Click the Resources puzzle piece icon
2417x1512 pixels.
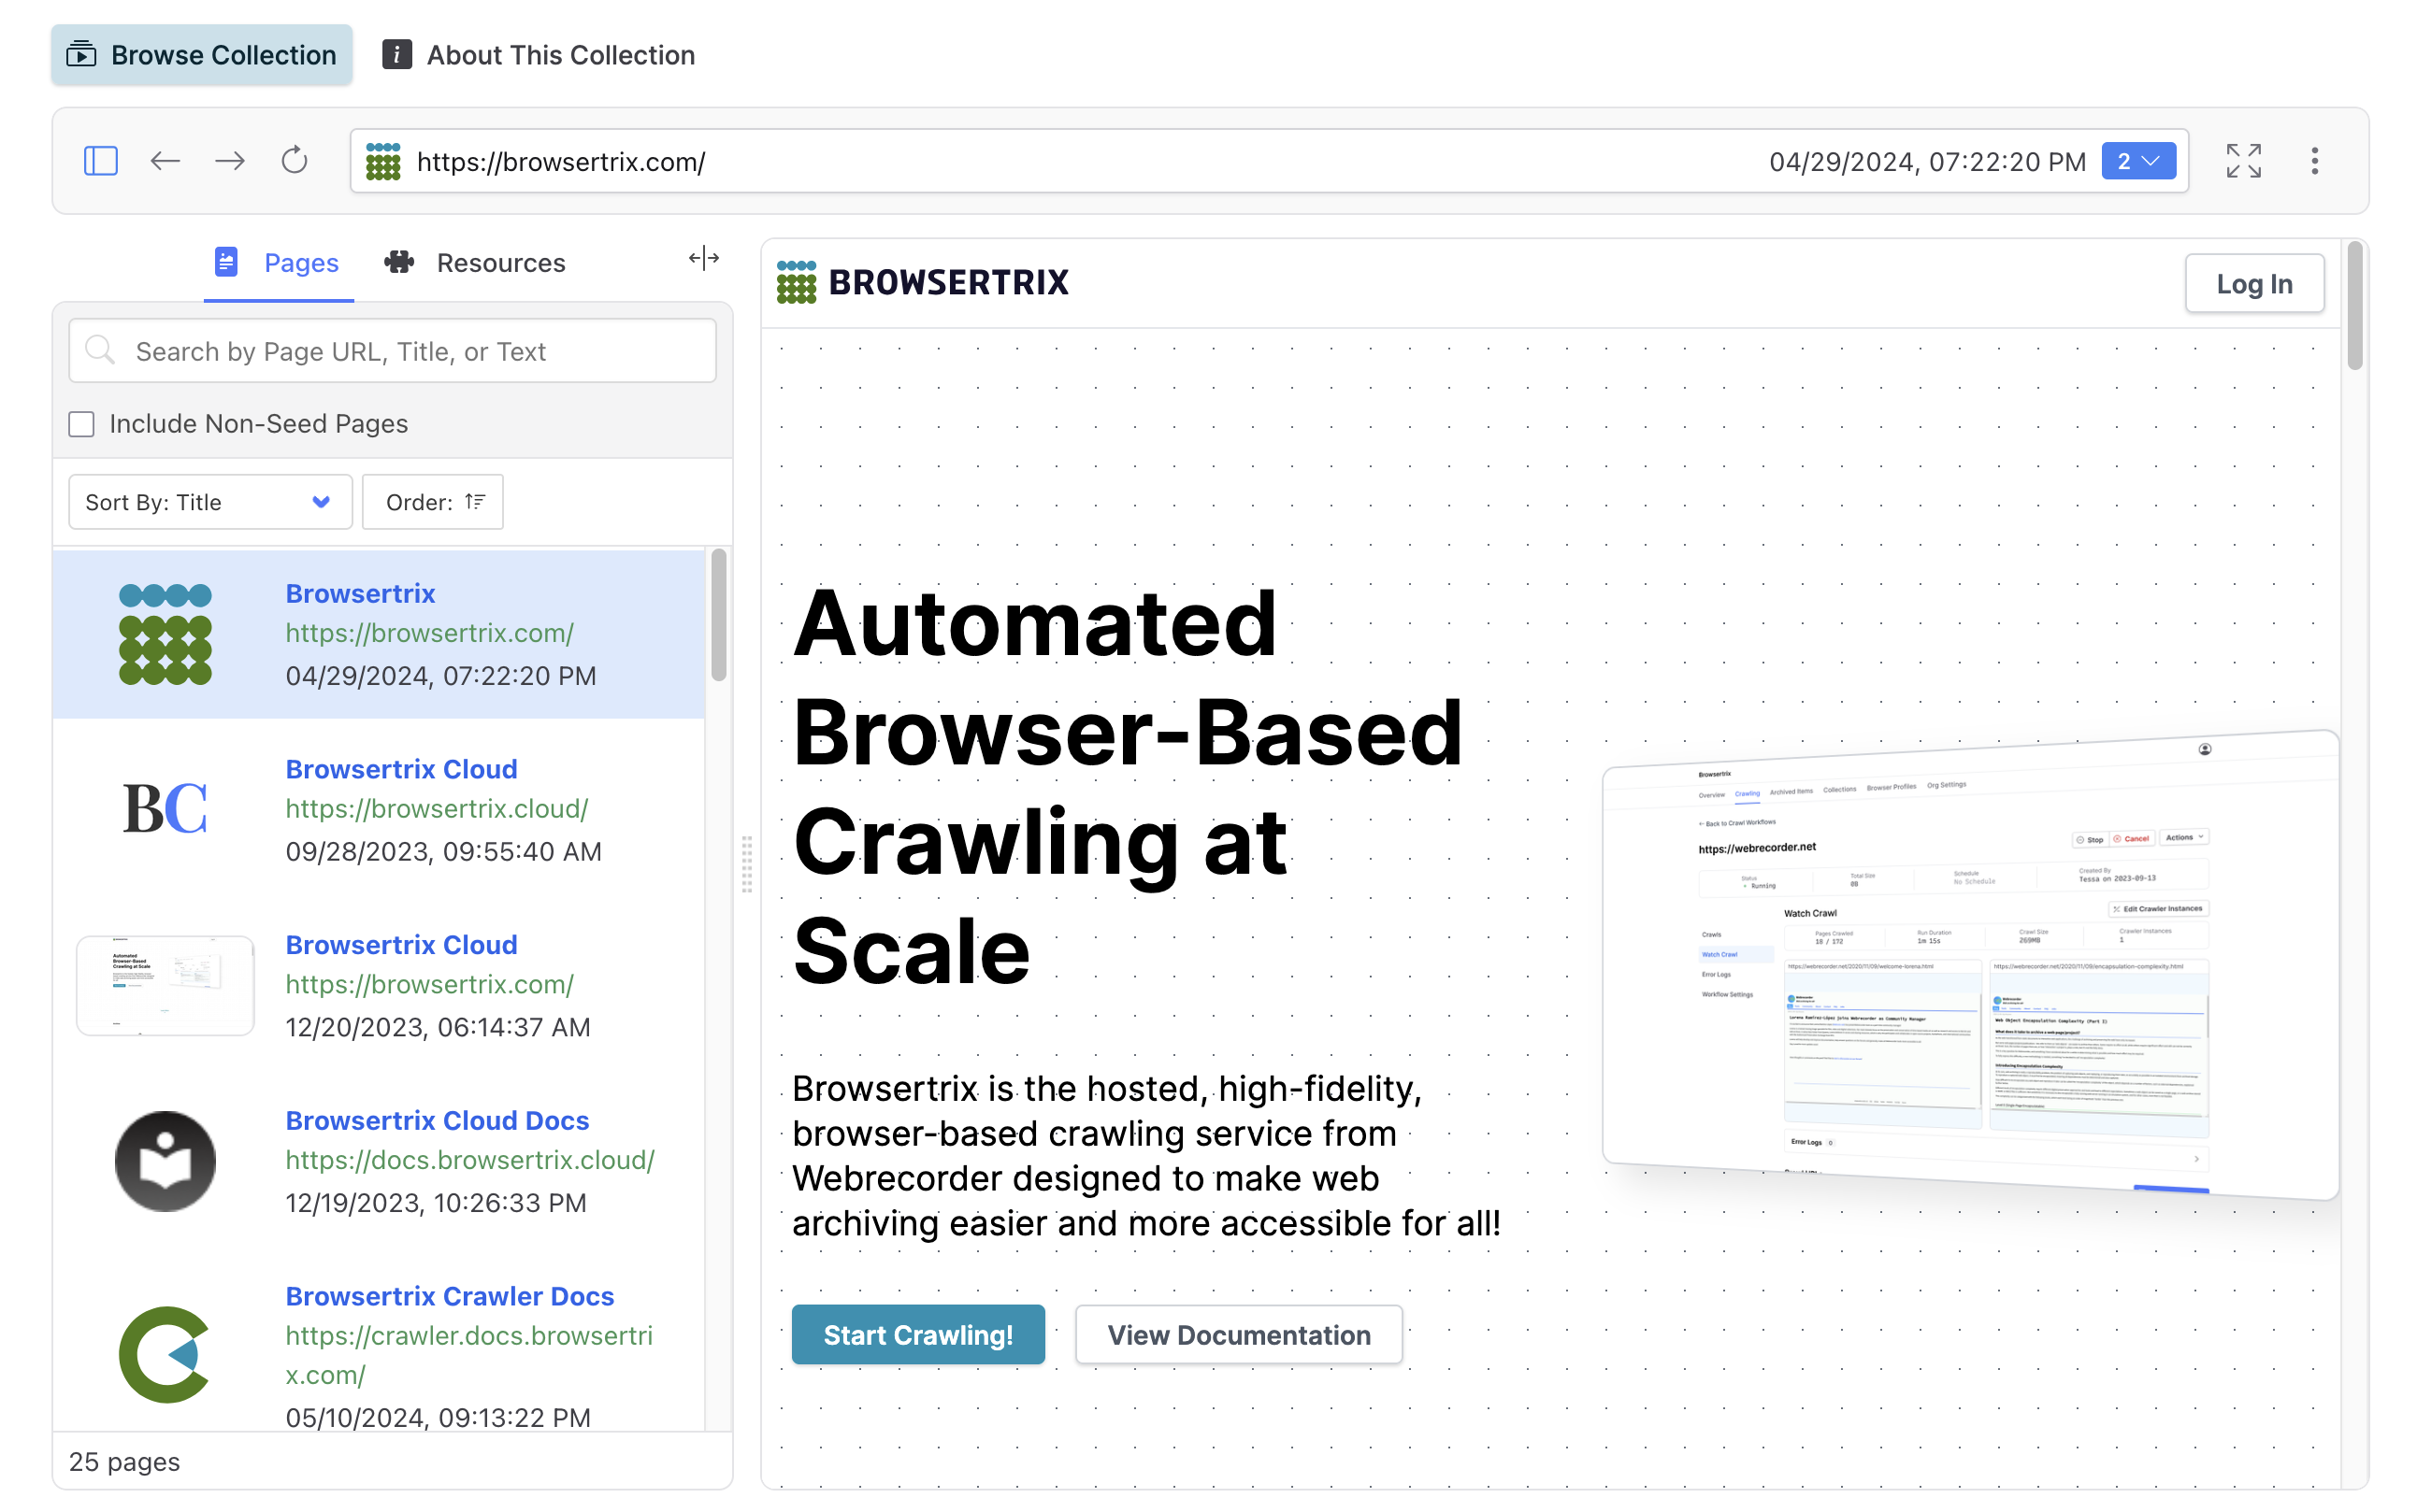pyautogui.click(x=399, y=262)
